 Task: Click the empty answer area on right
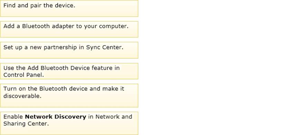pos(210,68)
